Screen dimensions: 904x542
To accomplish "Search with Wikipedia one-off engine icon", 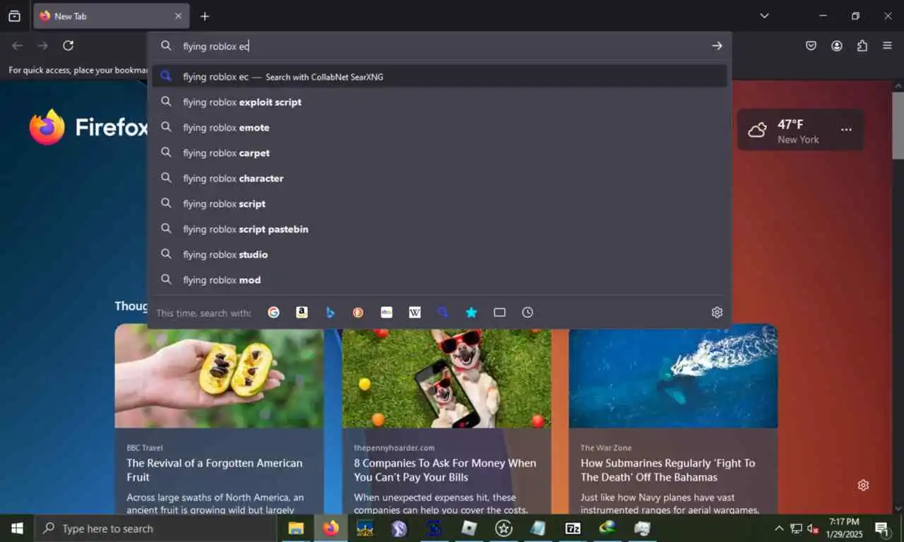I will click(x=415, y=313).
